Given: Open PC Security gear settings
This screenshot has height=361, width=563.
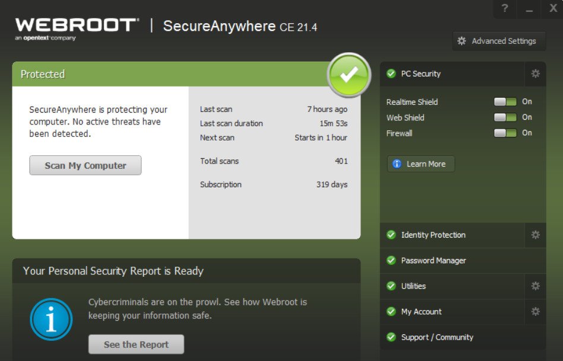Looking at the screenshot, I should (x=535, y=74).
